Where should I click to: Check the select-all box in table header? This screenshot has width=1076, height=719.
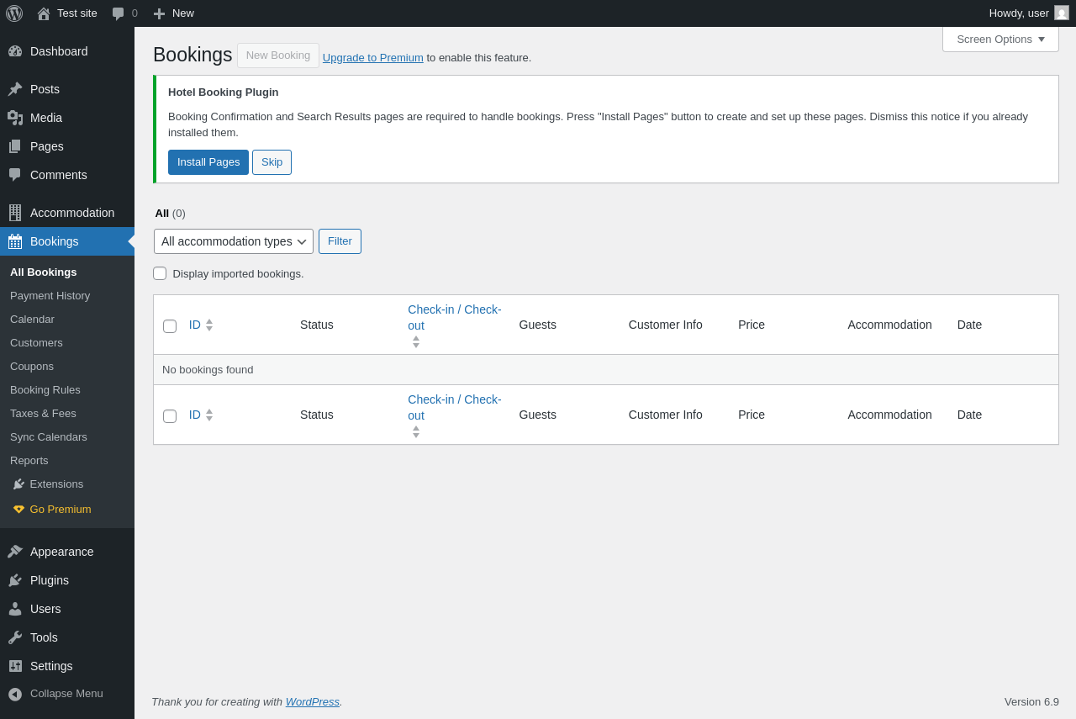click(170, 326)
